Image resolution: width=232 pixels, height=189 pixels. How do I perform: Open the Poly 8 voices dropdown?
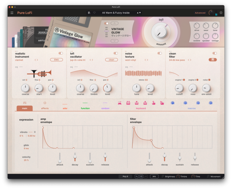coord(125,176)
